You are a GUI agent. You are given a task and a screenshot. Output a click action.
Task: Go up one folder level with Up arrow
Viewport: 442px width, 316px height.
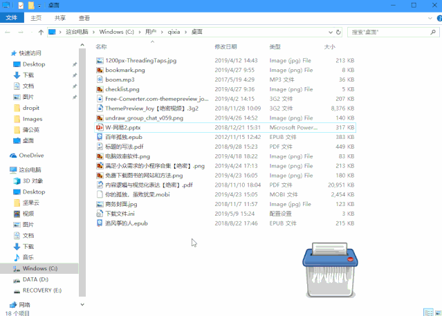(x=42, y=32)
